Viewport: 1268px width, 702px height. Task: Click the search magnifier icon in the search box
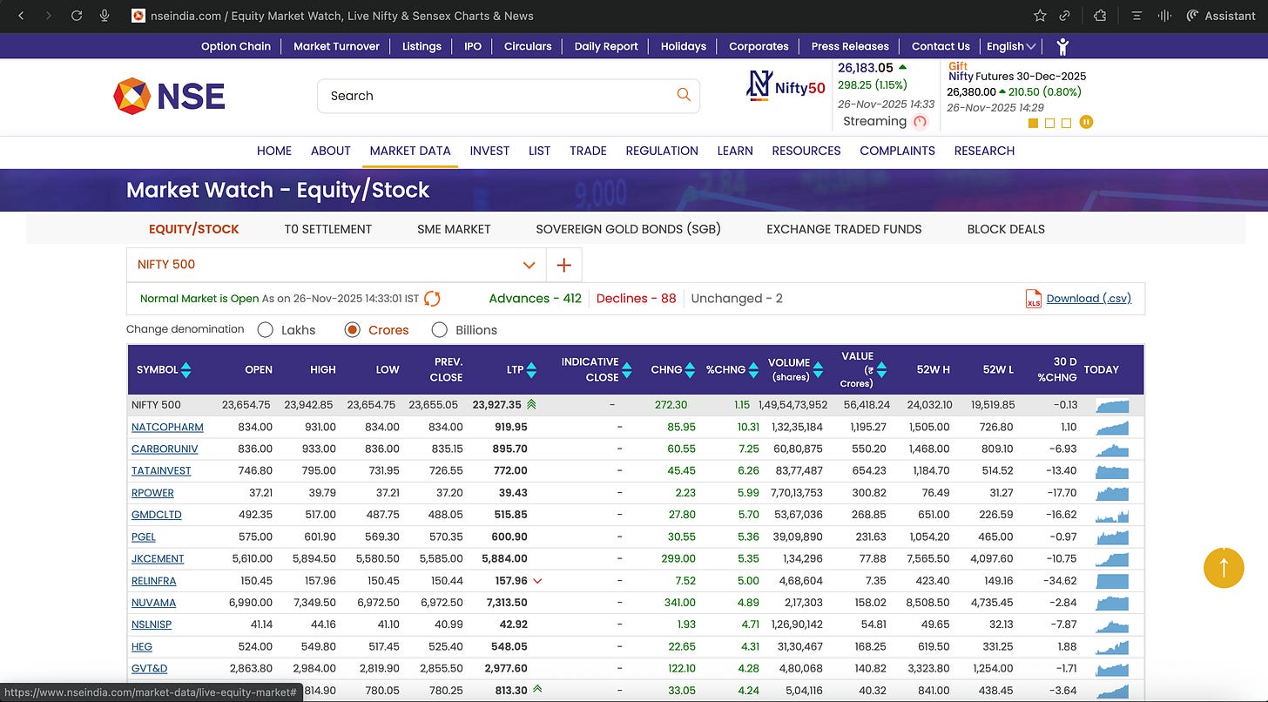[684, 95]
